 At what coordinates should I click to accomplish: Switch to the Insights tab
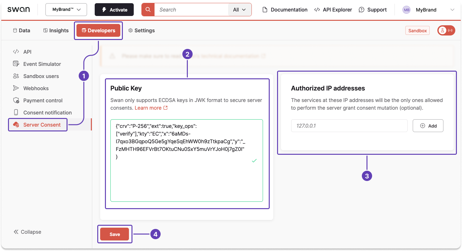(x=56, y=30)
